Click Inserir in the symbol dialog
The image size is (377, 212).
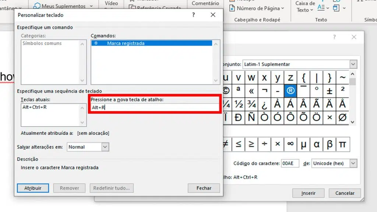[308, 193]
